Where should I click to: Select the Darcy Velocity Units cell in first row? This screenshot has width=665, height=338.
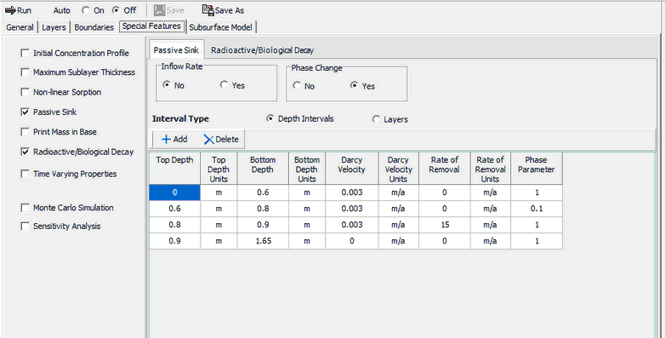[x=398, y=192]
